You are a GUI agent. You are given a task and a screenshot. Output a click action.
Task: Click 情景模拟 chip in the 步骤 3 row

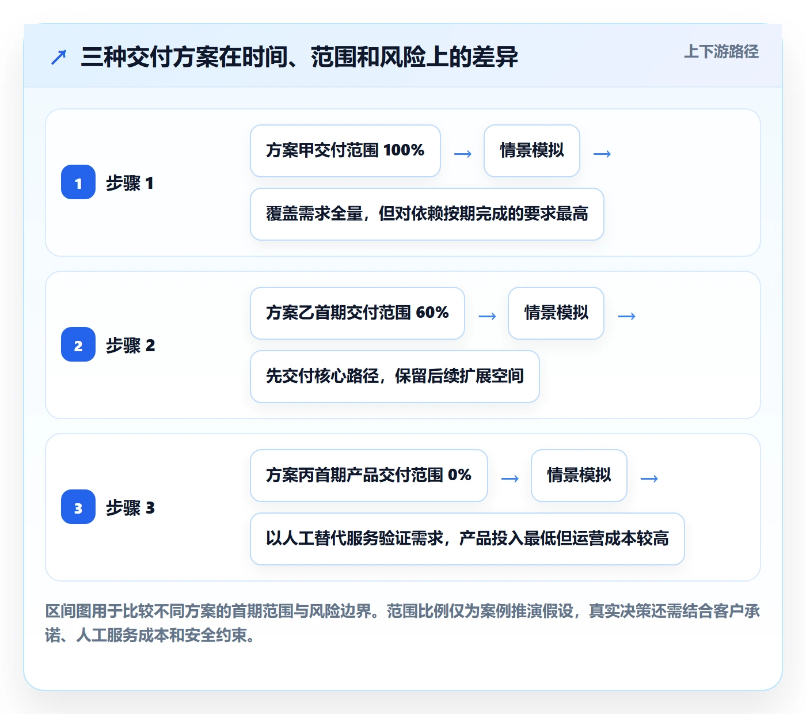pyautogui.click(x=579, y=476)
